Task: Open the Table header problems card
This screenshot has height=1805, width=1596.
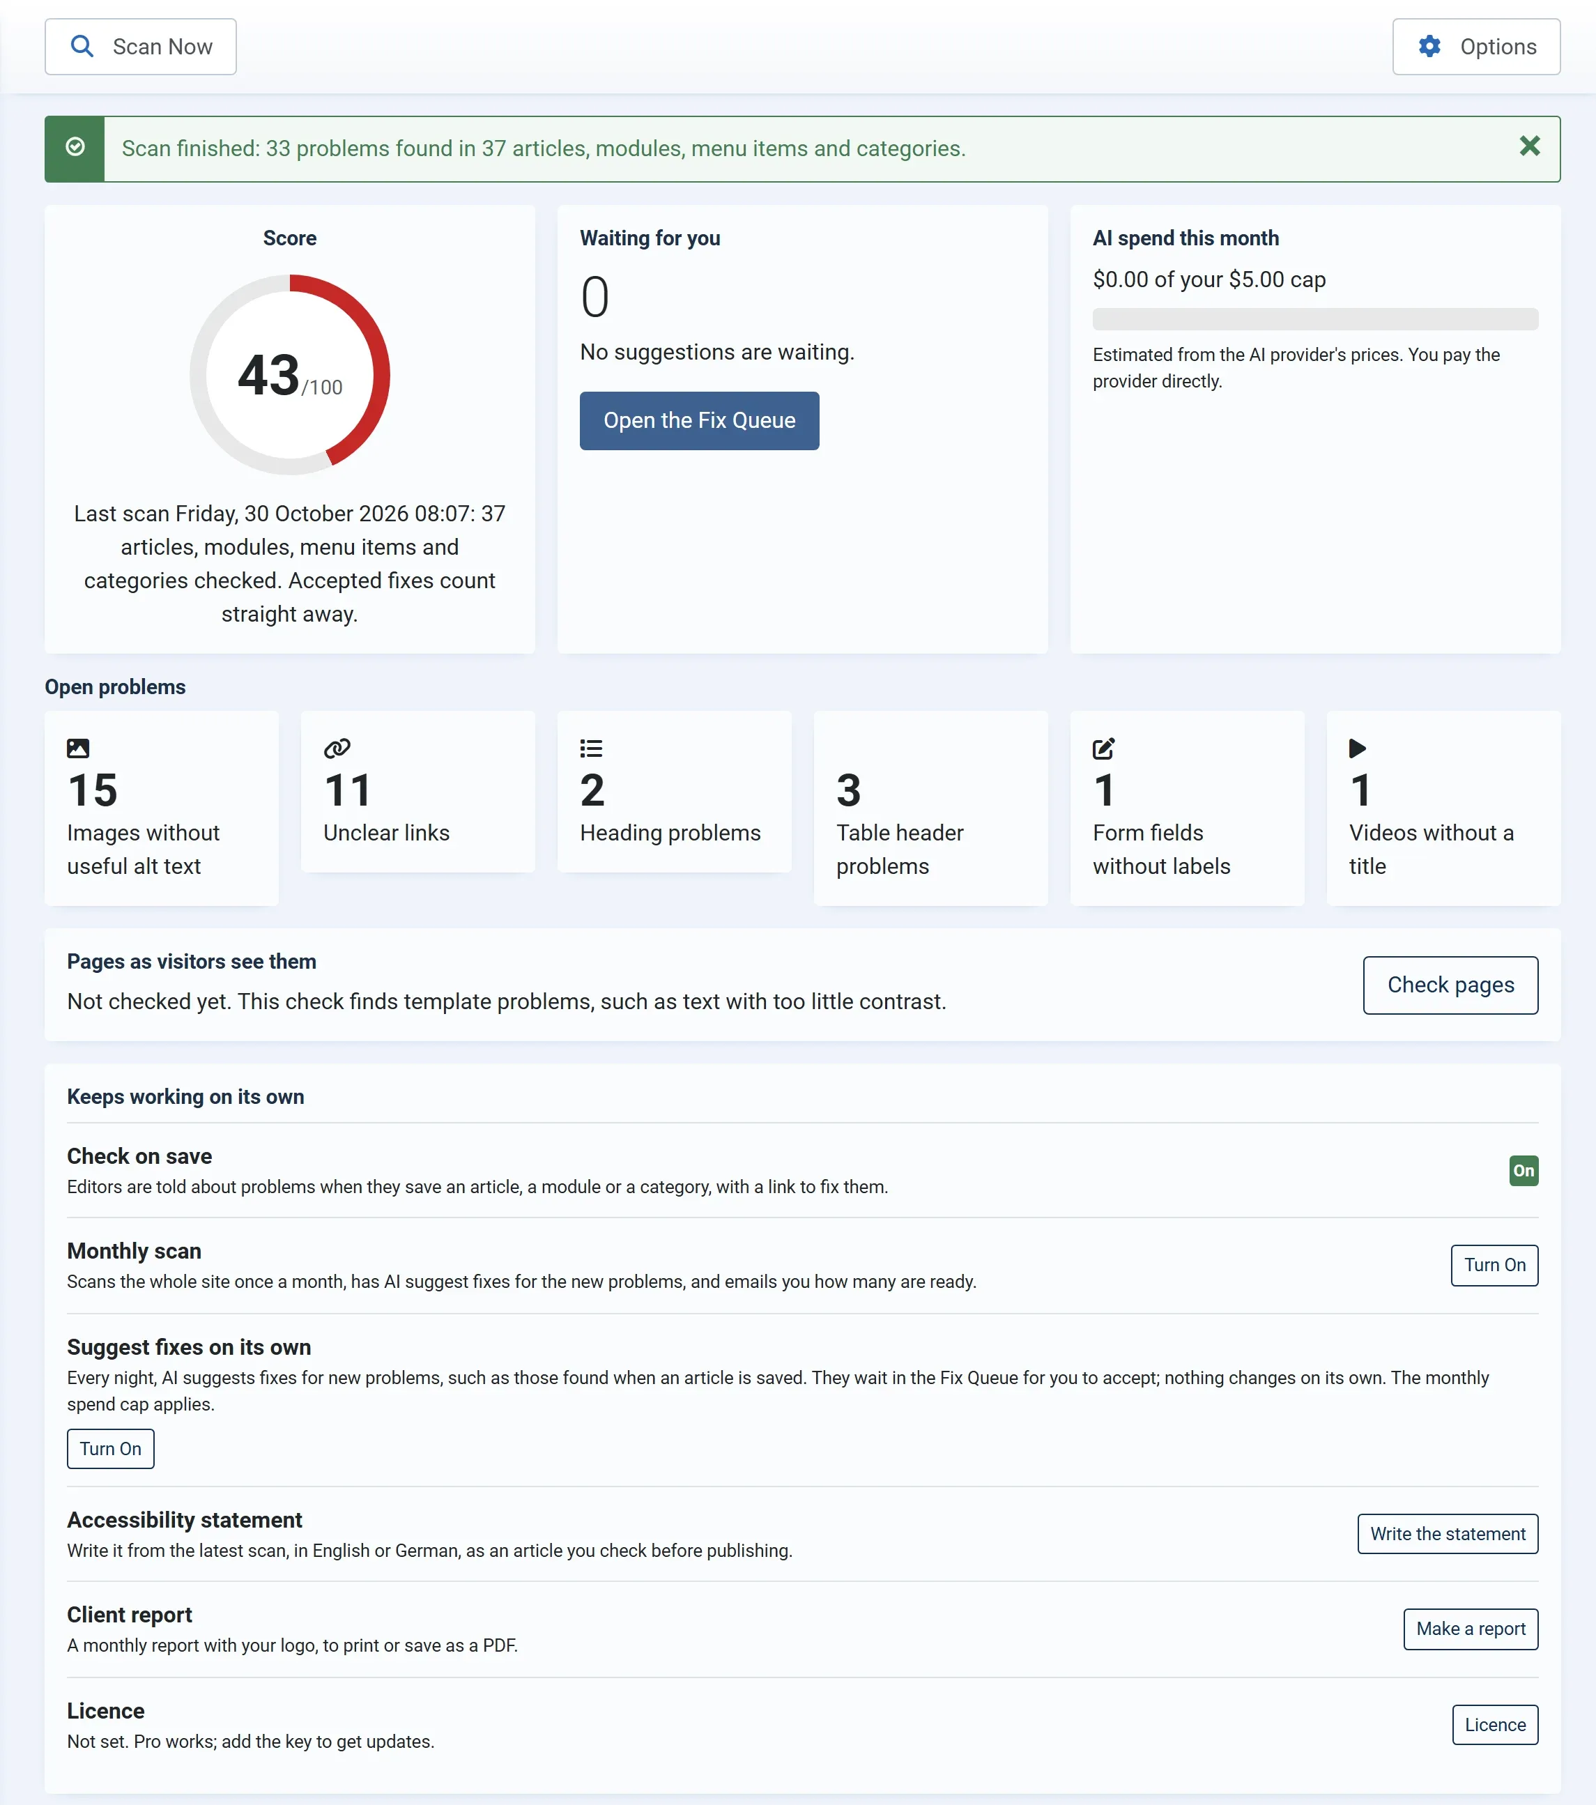Action: [930, 808]
